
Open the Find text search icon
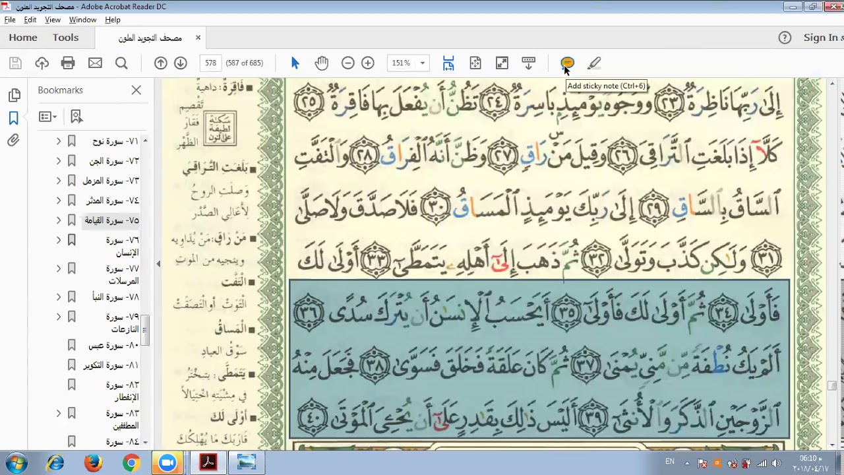(x=121, y=63)
